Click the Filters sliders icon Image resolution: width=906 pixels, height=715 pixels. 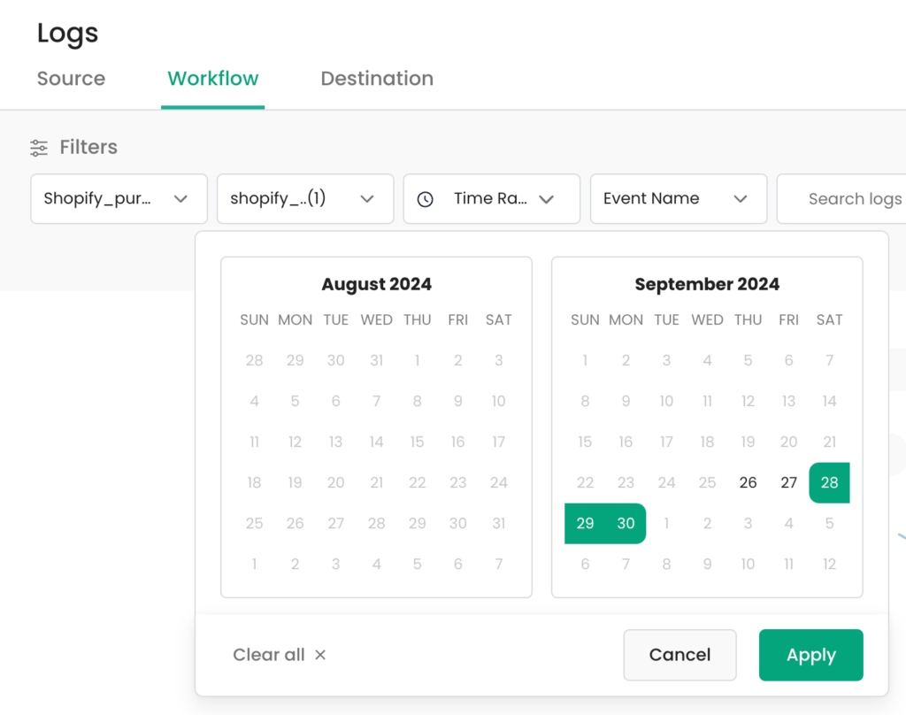[x=39, y=148]
